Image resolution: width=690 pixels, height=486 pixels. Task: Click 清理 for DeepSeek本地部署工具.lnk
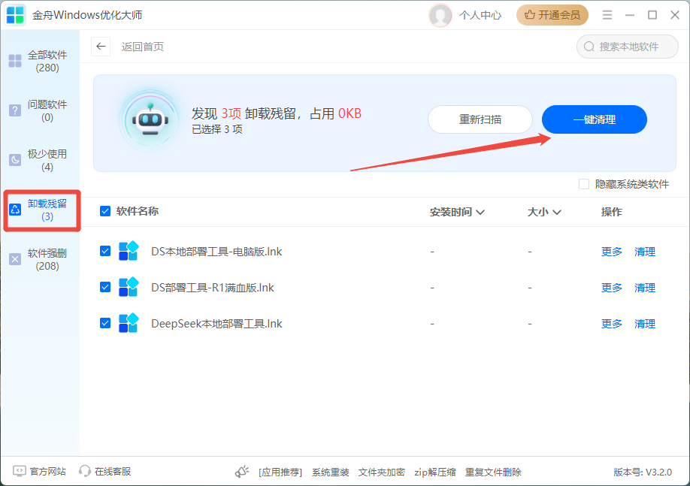point(645,324)
